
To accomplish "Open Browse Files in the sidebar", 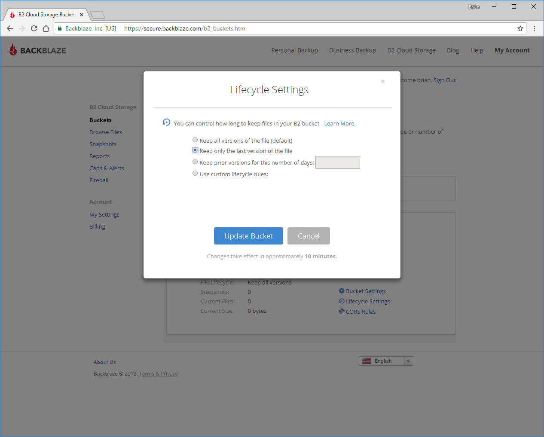I will 106,132.
